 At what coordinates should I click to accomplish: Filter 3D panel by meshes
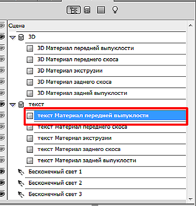point(87,10)
